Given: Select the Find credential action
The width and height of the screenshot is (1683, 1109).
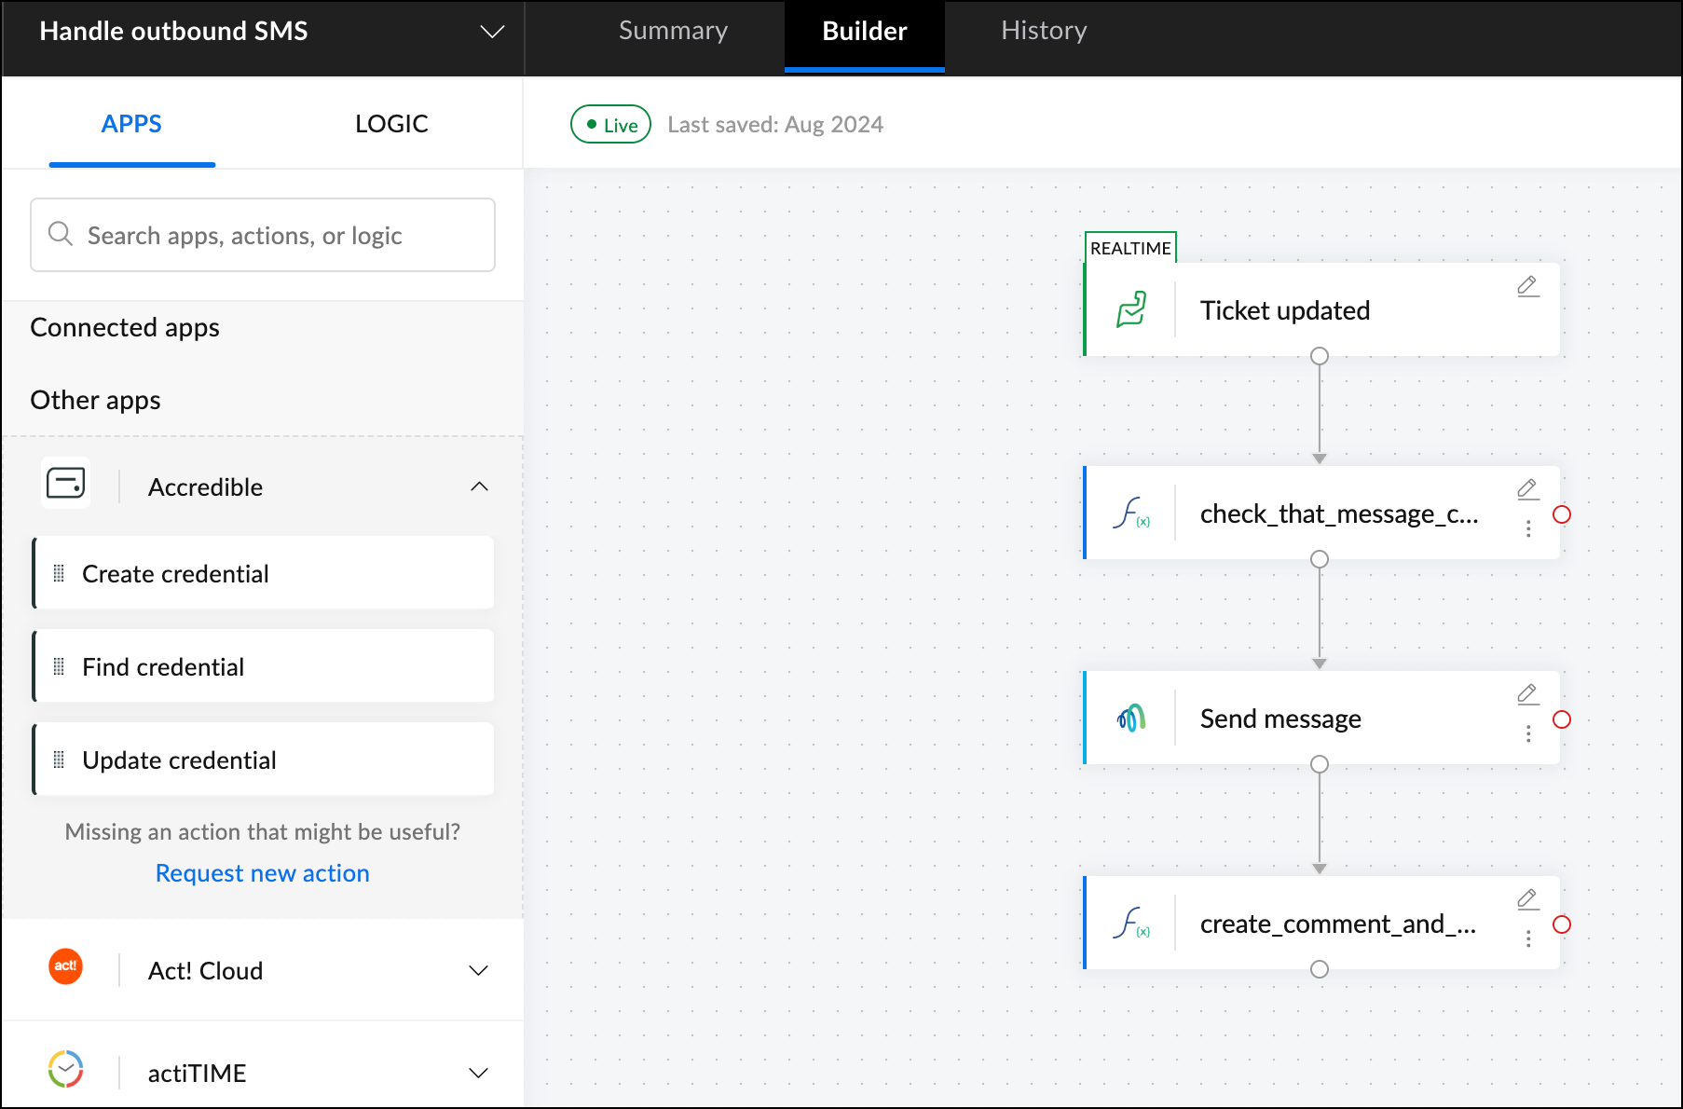Looking at the screenshot, I should (x=263, y=666).
